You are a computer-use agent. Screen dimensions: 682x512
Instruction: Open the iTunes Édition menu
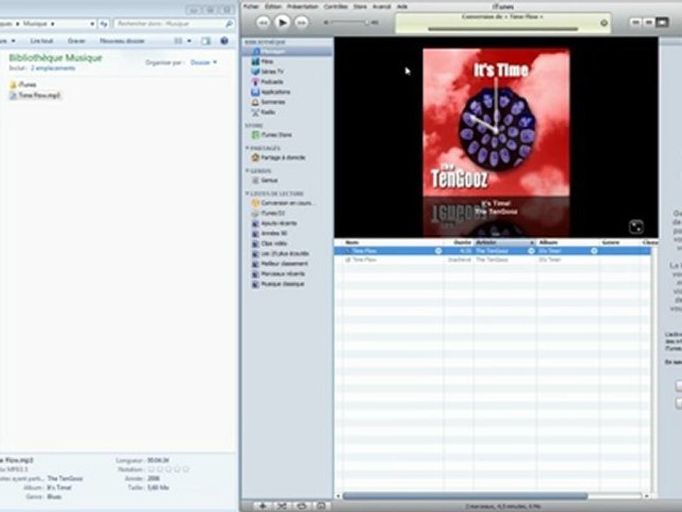273,6
